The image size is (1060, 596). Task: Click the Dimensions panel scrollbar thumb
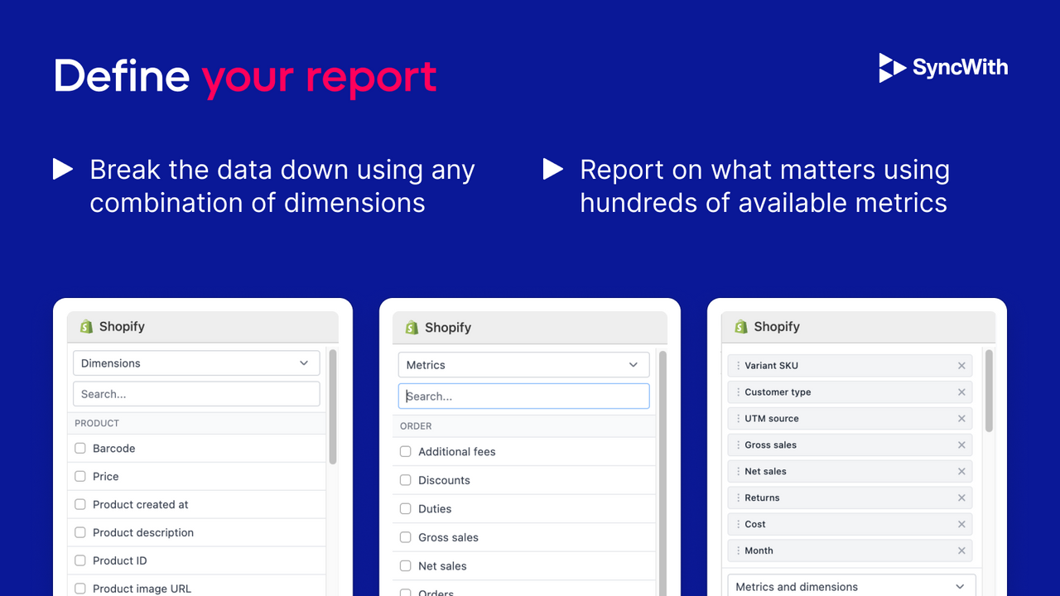coord(333,406)
